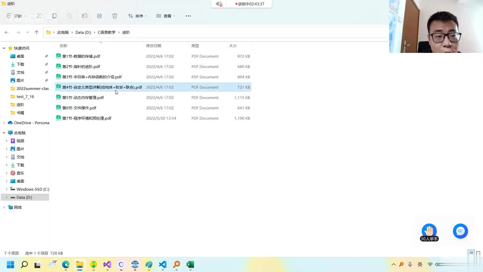Select 第5节-动态内存管理.pdf

[x=153, y=97]
